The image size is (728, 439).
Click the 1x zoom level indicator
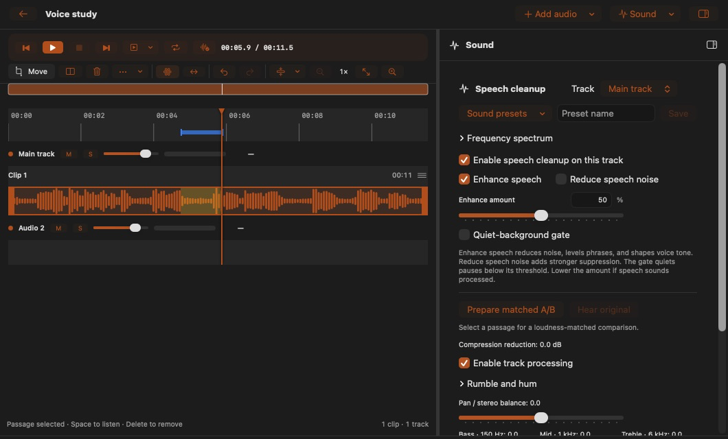tap(343, 71)
